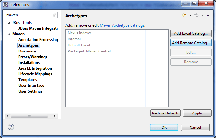This screenshot has width=216, height=138.
Task: Open User Settings preferences page
Action: tap(31, 91)
